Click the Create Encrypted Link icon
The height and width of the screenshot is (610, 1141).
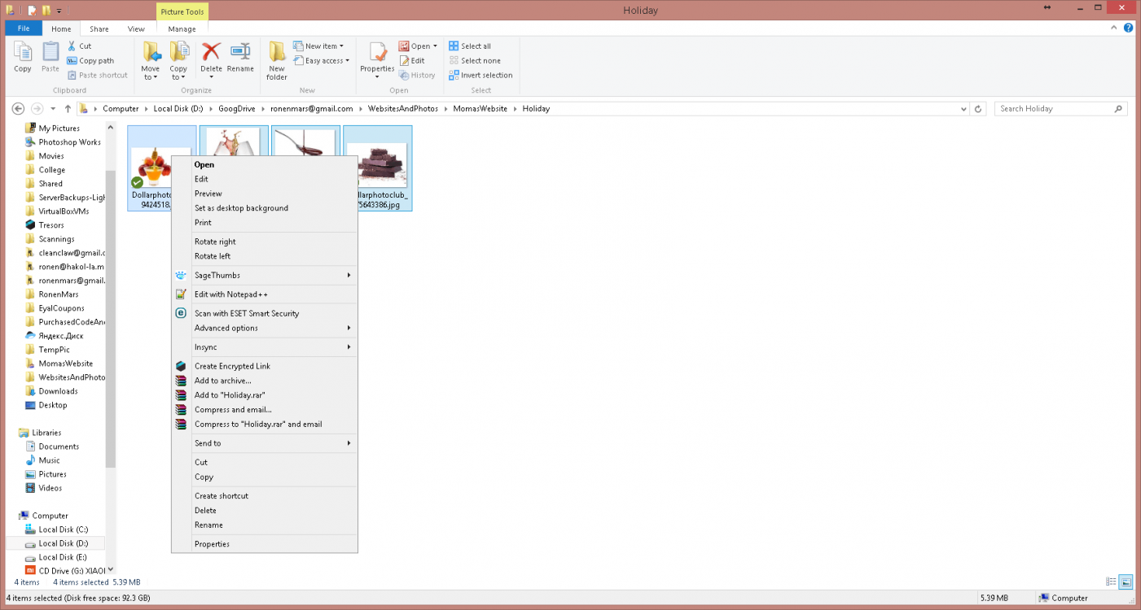[x=181, y=366]
